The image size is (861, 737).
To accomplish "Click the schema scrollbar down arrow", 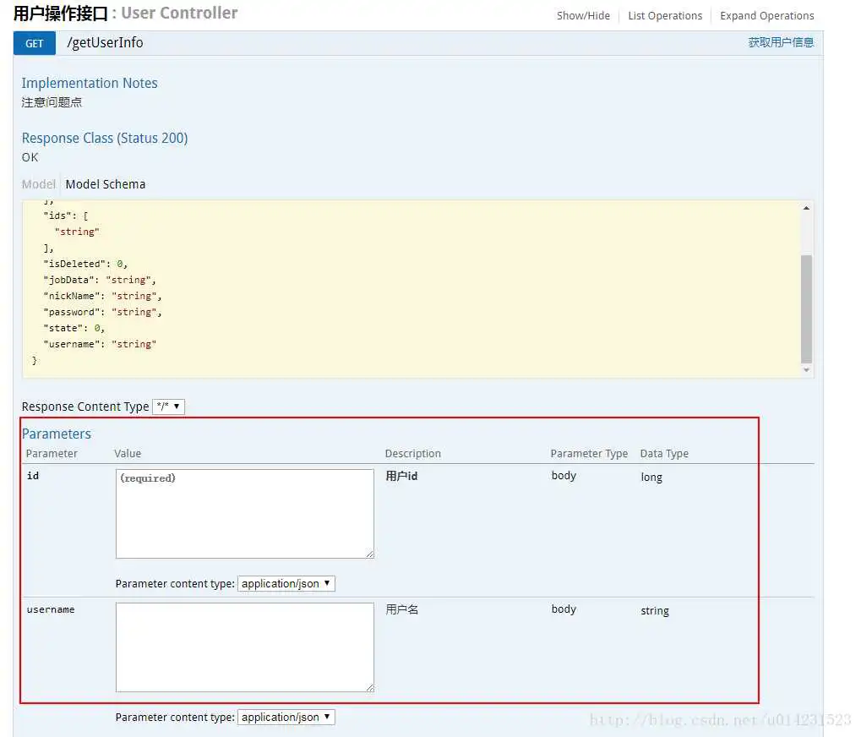I will (x=806, y=370).
